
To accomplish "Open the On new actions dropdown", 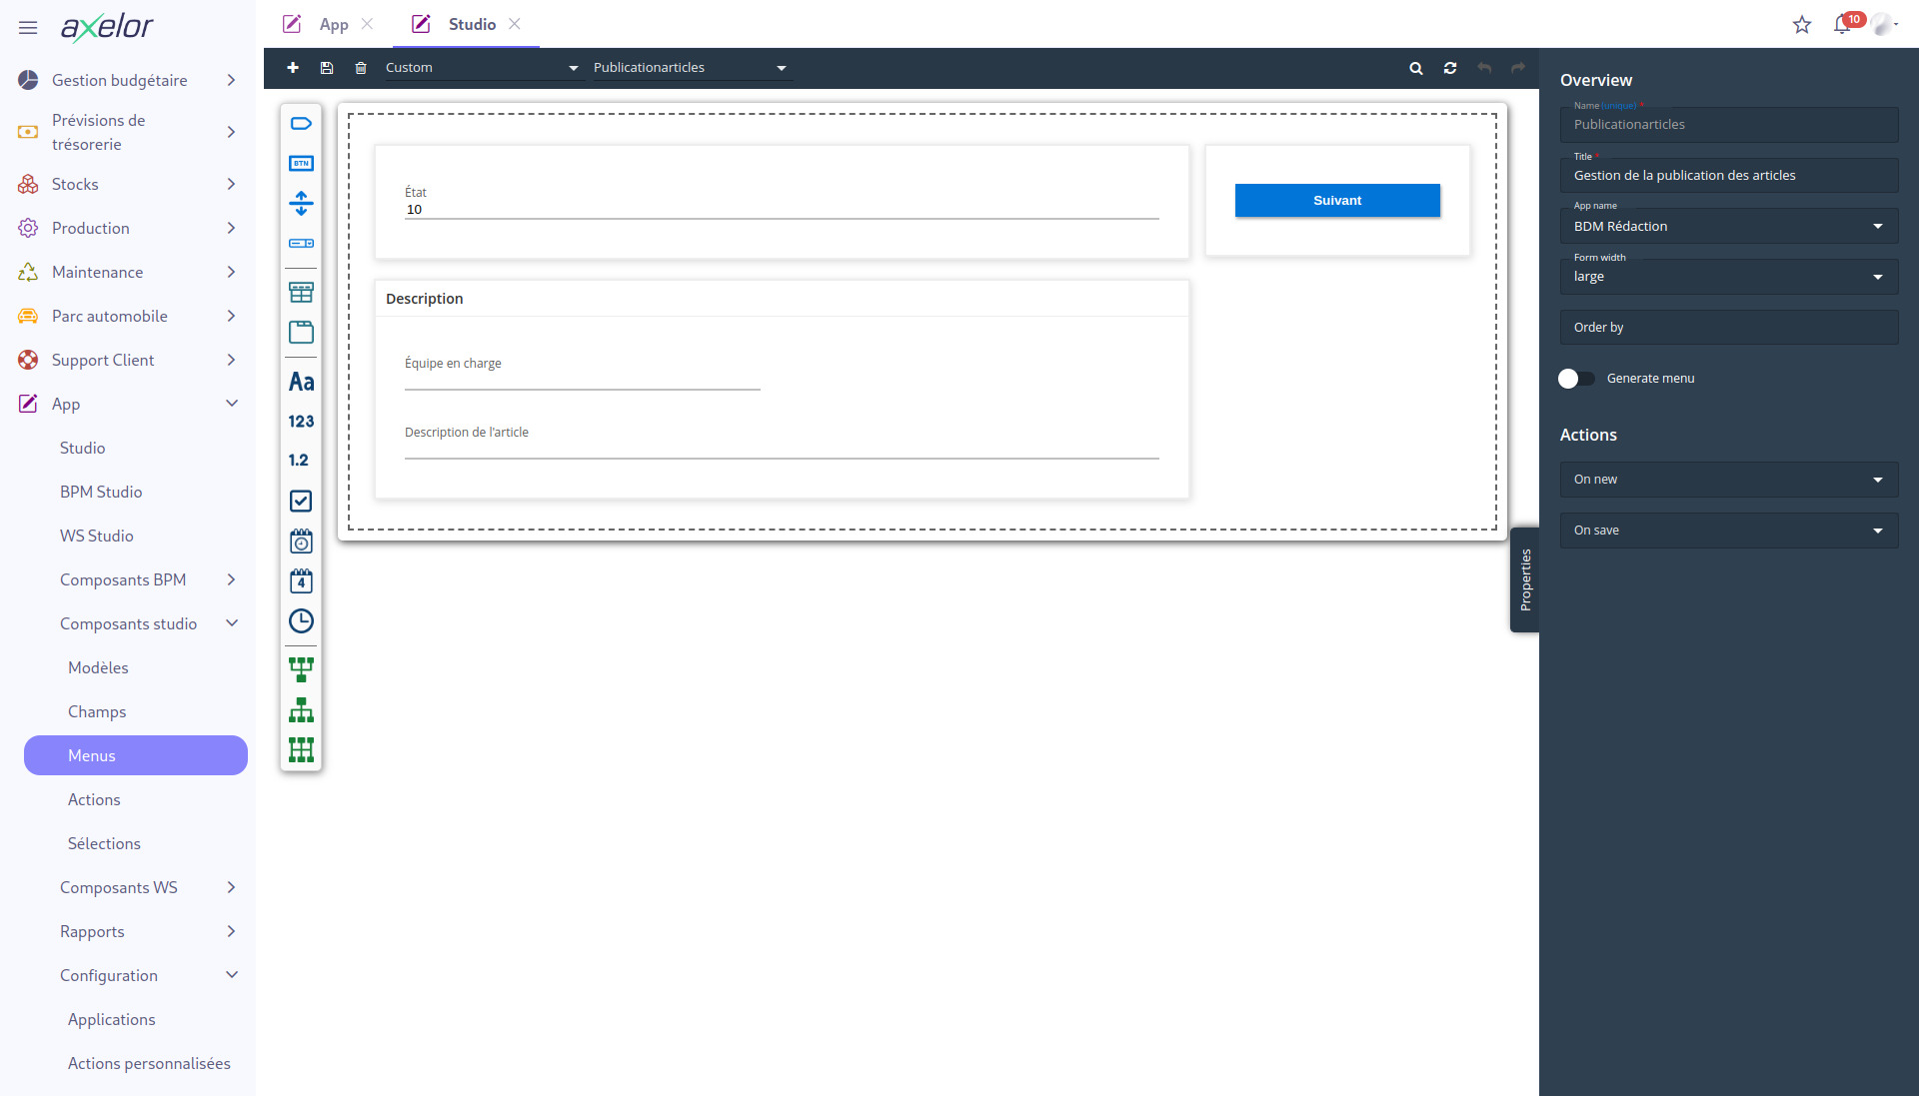I will (1729, 480).
